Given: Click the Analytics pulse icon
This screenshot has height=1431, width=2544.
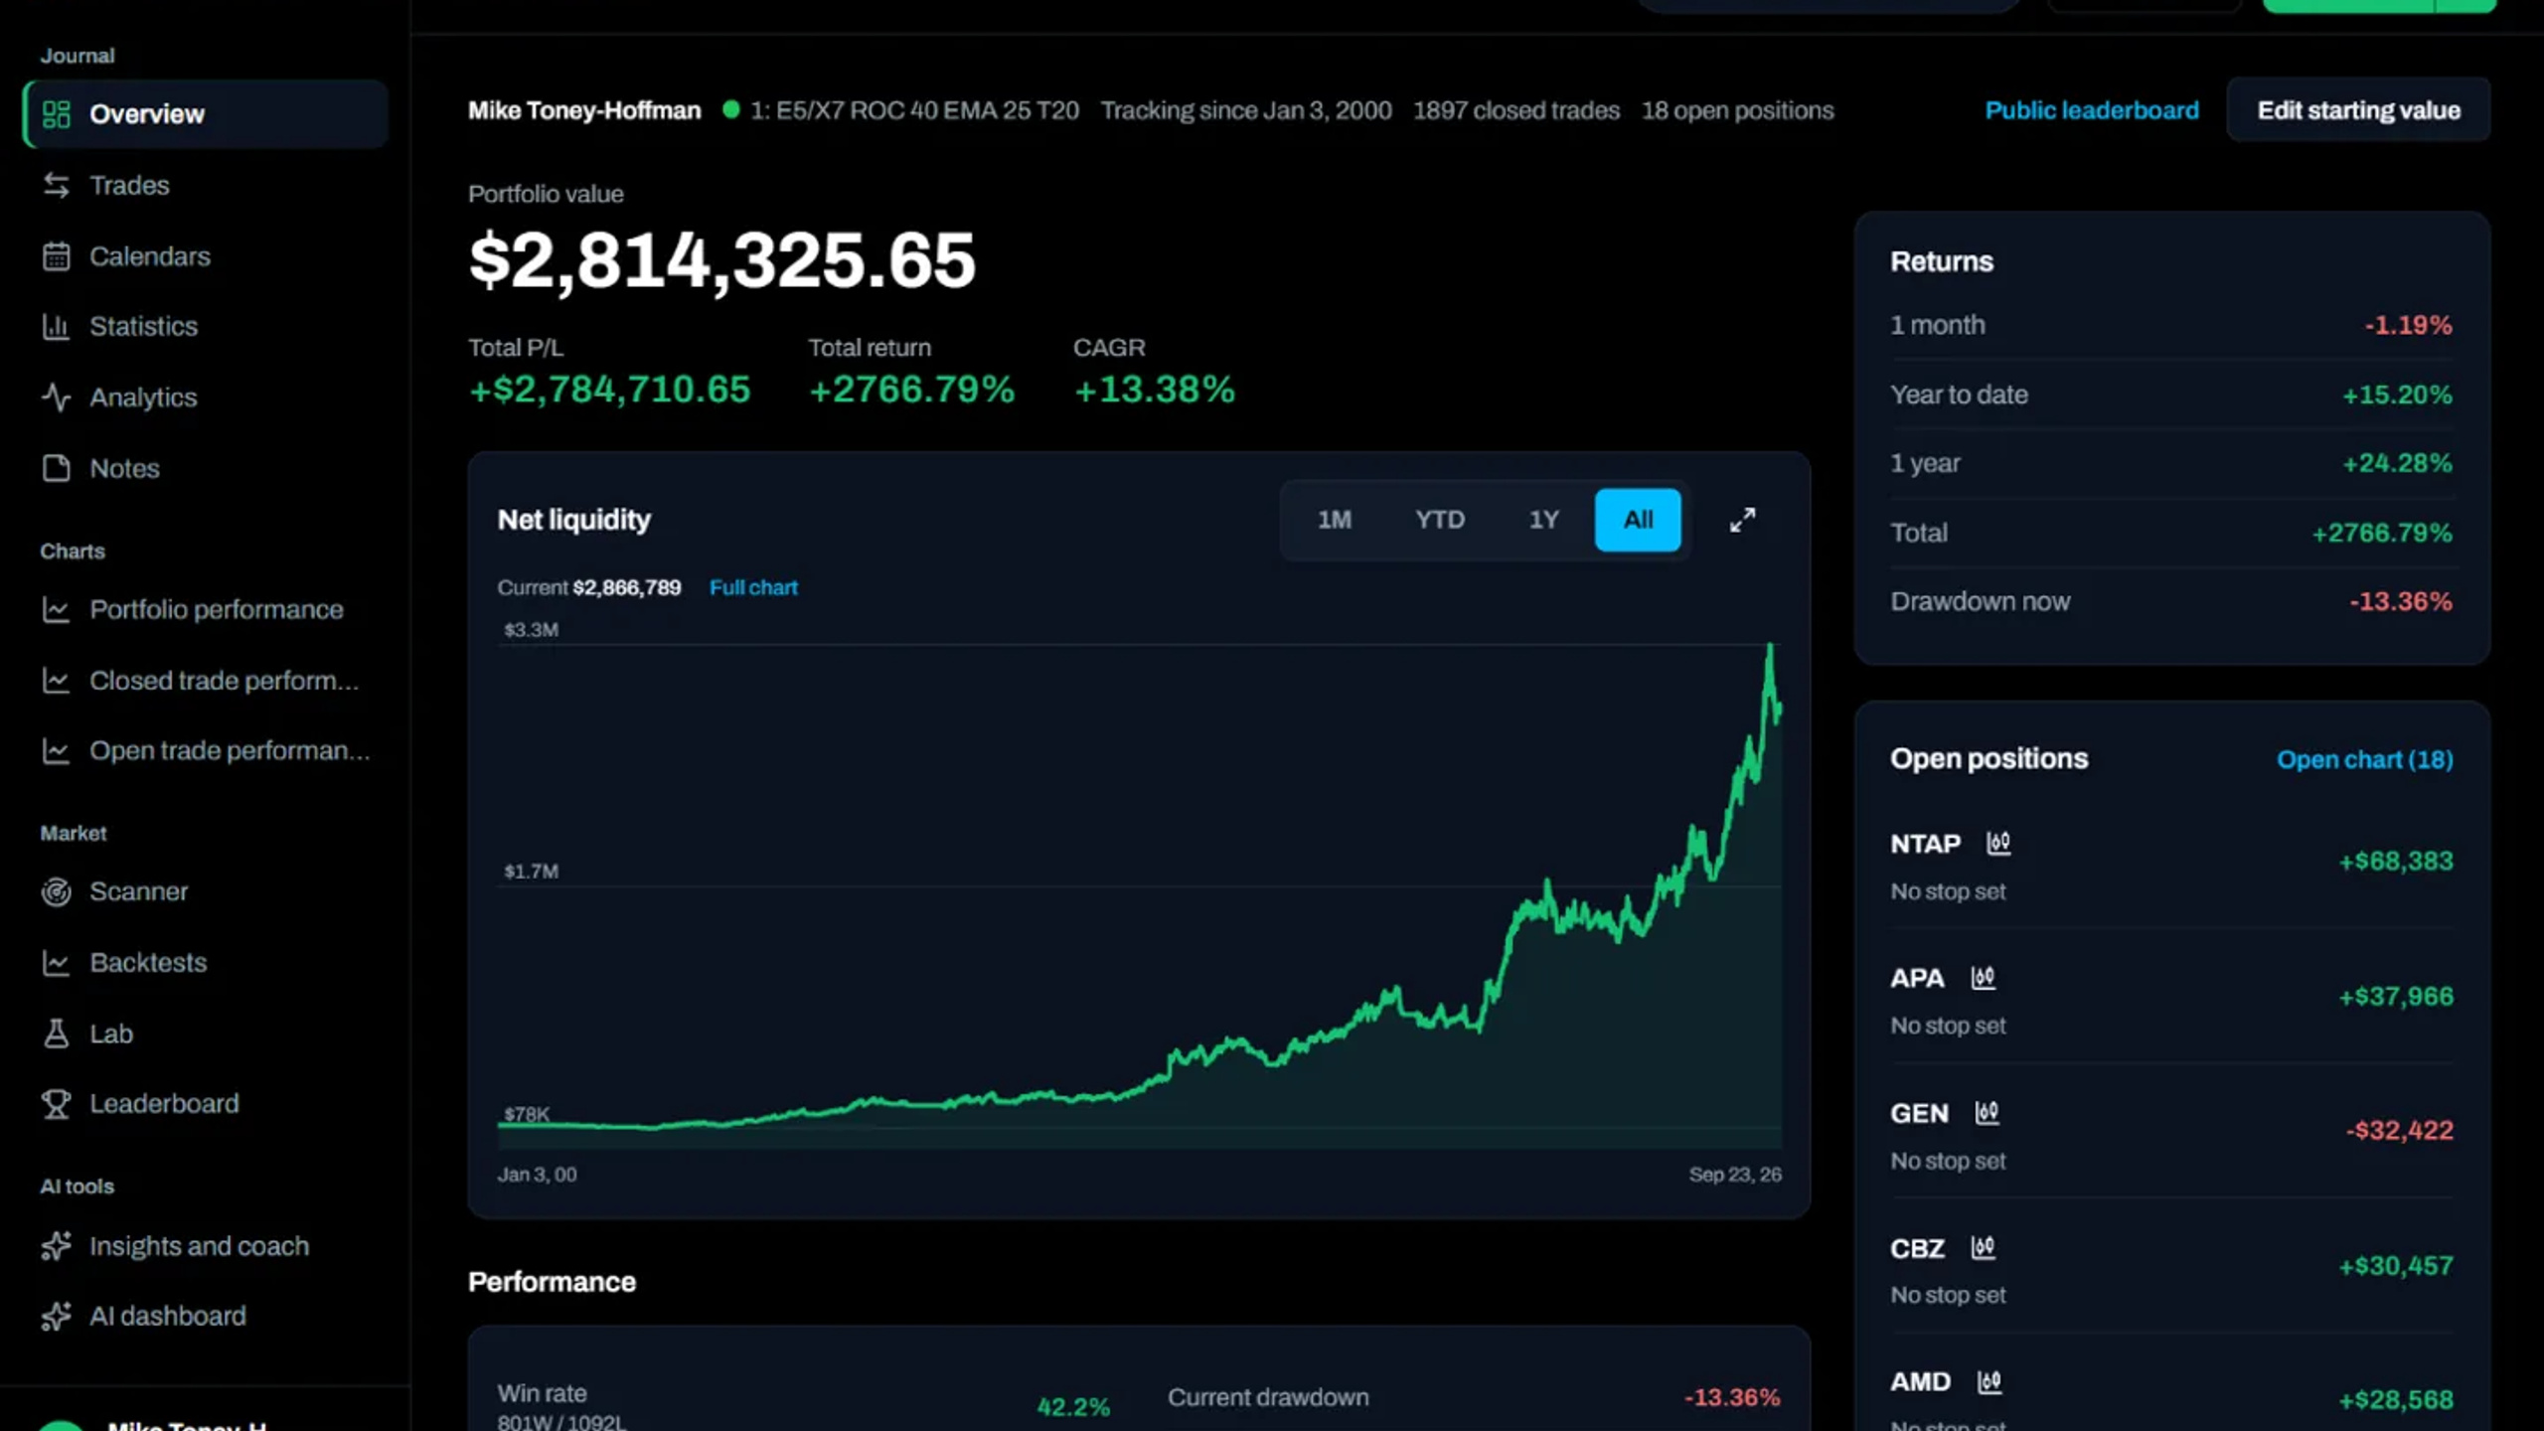Looking at the screenshot, I should coord(57,397).
